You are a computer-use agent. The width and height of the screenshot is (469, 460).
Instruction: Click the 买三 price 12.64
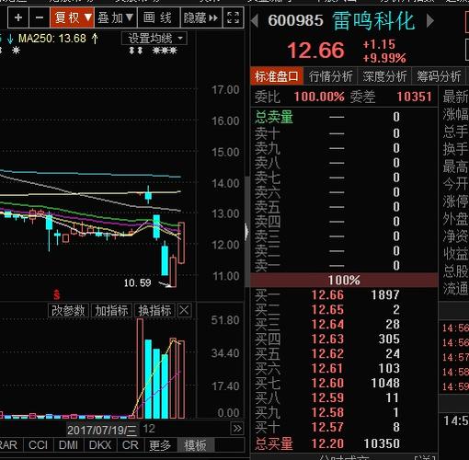point(327,325)
